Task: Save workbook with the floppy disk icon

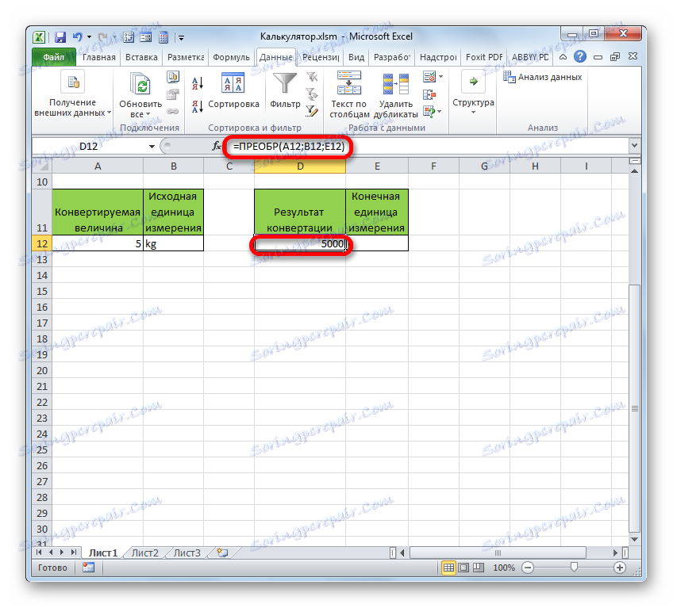Action: coord(60,37)
